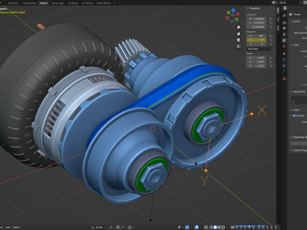Viewport: 307px width, 230px height.
Task: Select solid viewport shading mode
Action: (x=215, y=227)
